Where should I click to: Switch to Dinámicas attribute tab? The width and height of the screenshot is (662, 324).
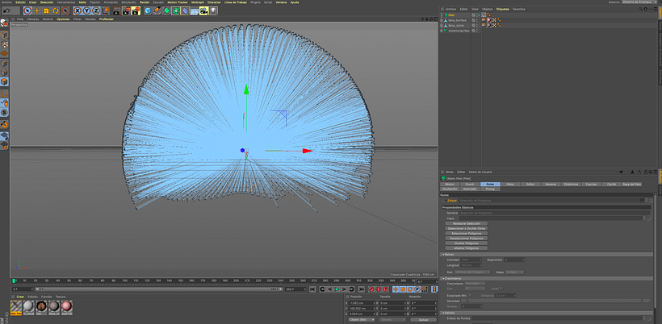click(571, 184)
